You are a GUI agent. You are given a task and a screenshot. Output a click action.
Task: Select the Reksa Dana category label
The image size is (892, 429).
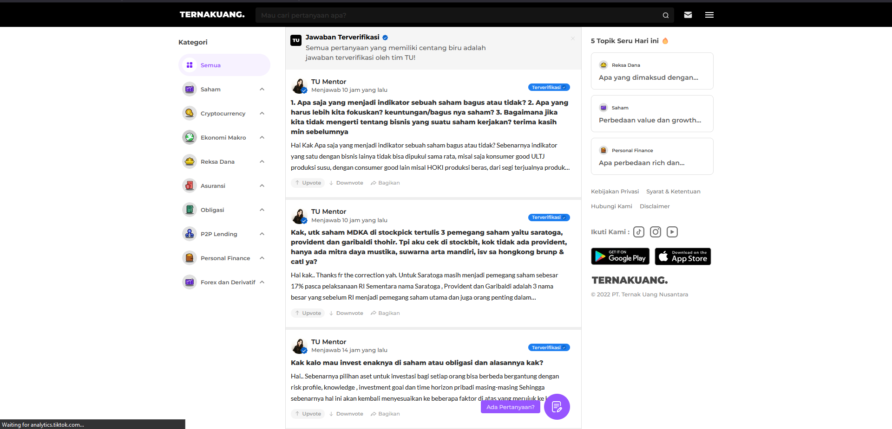tap(217, 161)
